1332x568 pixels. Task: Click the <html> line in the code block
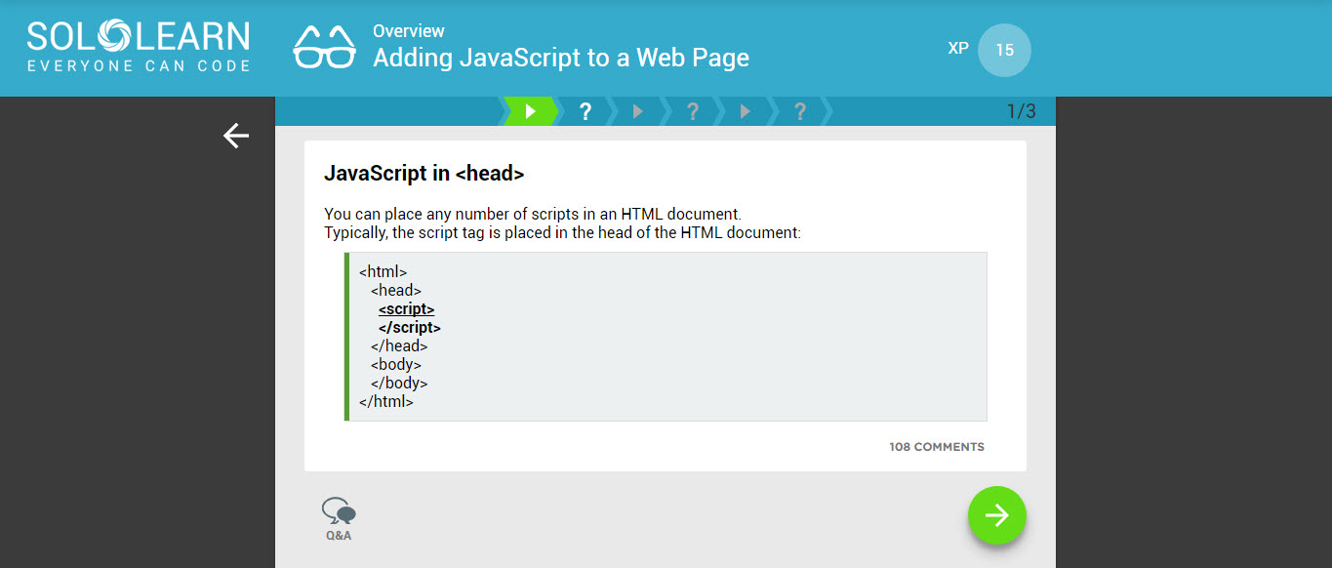(x=383, y=272)
